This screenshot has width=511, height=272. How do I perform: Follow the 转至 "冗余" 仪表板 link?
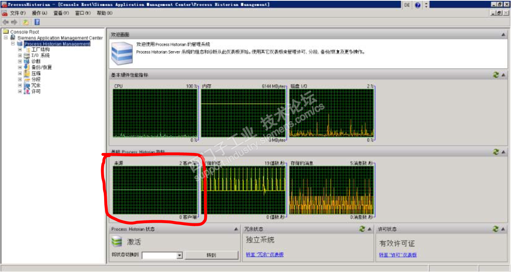(264, 254)
